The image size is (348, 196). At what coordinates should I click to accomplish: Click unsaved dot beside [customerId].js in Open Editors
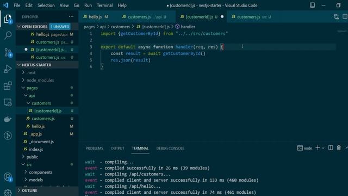(x=26, y=50)
